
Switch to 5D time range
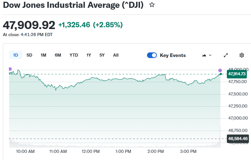pyautogui.click(x=29, y=55)
